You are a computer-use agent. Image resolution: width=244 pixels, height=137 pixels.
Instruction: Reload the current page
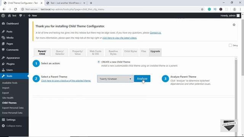15,9
